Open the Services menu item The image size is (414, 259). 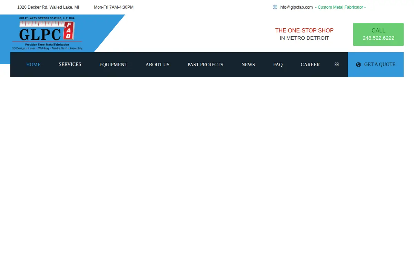pos(70,64)
